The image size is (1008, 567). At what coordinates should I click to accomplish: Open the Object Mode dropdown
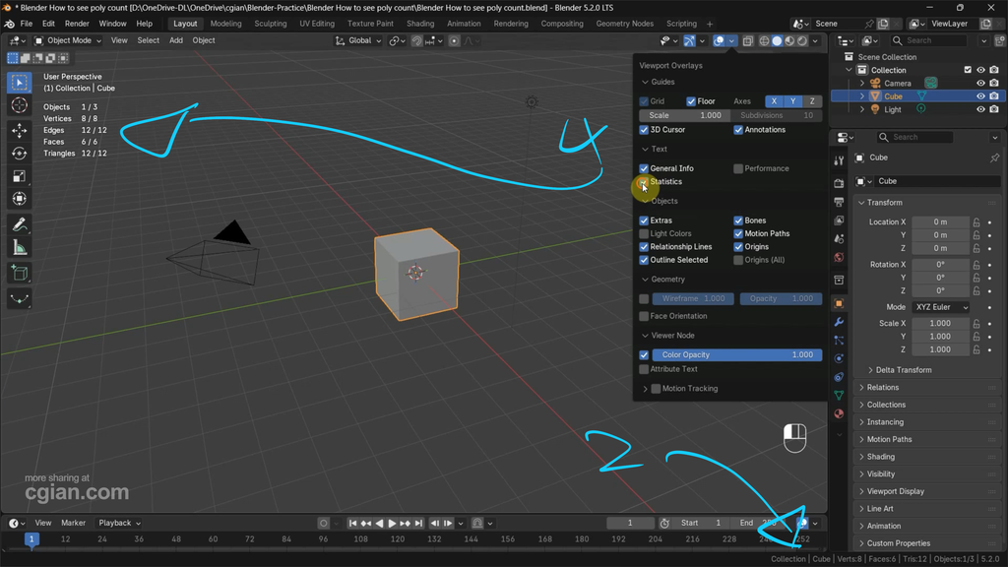tap(68, 40)
